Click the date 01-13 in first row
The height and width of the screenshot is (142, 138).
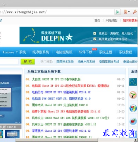coord(121,79)
